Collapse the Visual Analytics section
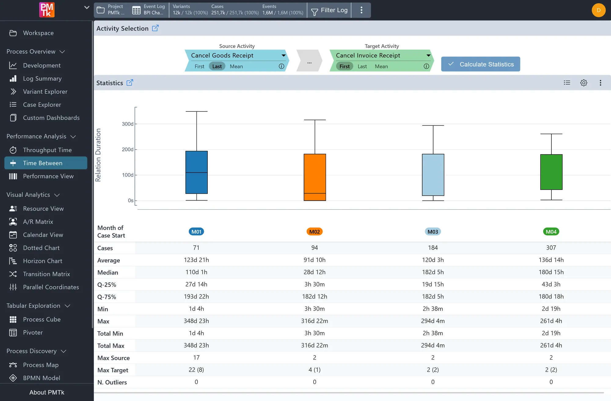The height and width of the screenshot is (401, 611). [x=33, y=195]
